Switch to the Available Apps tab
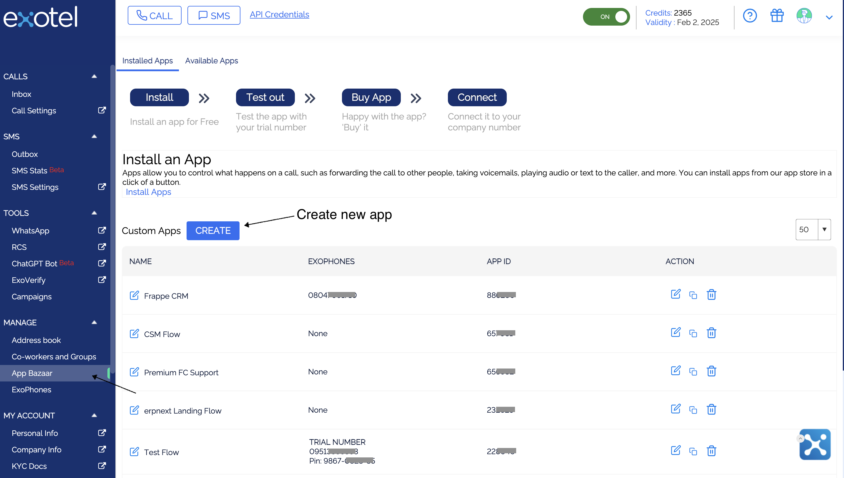Viewport: 844px width, 478px height. pyautogui.click(x=211, y=61)
